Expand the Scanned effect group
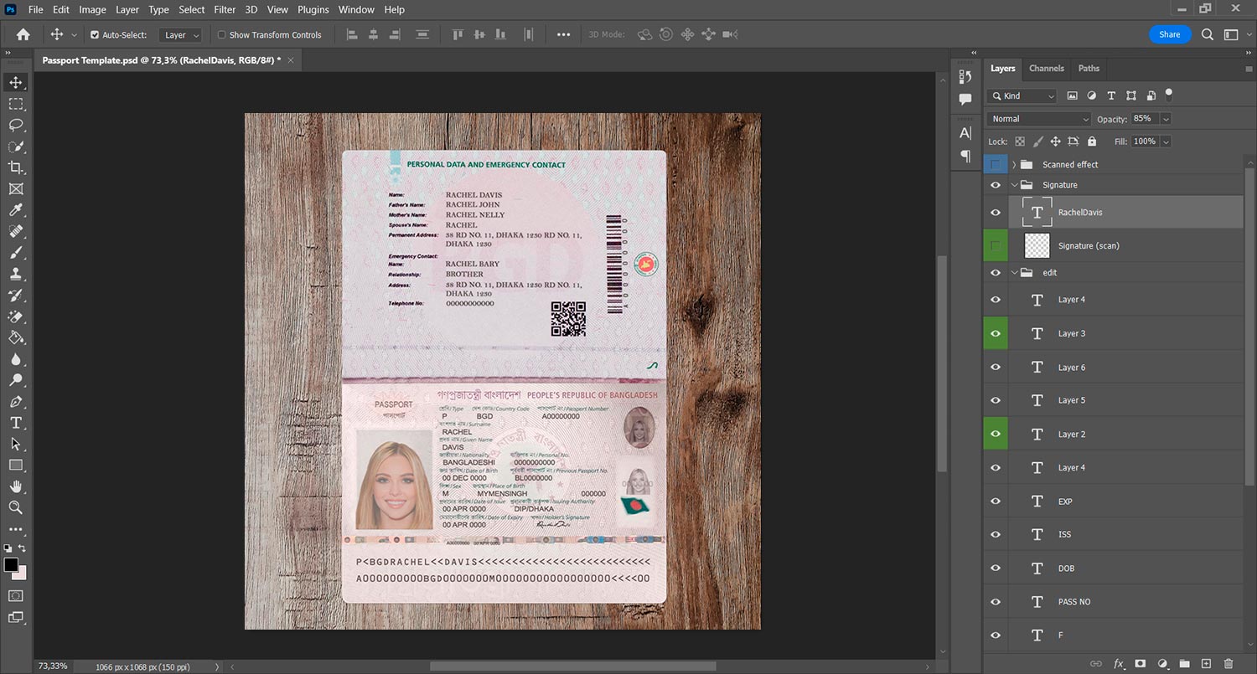 (x=1014, y=165)
